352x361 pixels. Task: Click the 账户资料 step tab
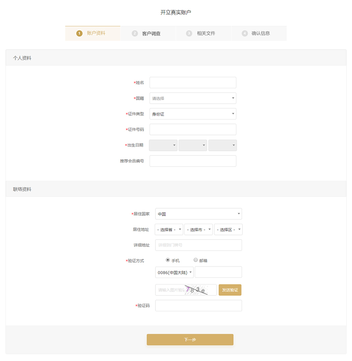pyautogui.click(x=93, y=33)
